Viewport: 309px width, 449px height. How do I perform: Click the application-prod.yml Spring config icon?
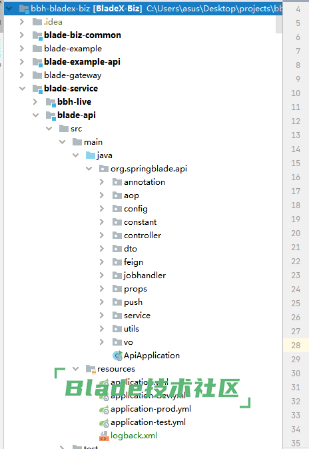(x=104, y=410)
